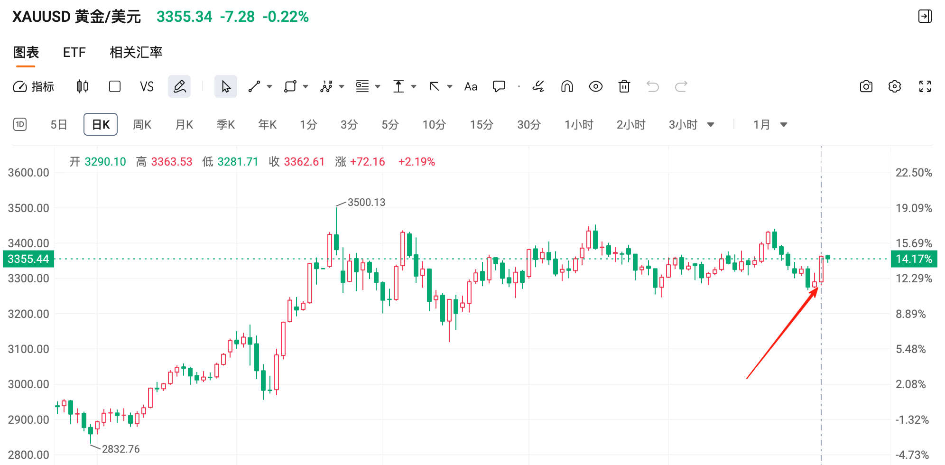Screen dimensions: 945x465
Task: Click the 收 3362.61 closing value
Action: pos(296,162)
